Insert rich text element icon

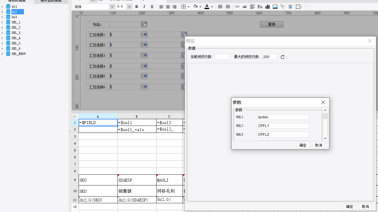pos(252,7)
